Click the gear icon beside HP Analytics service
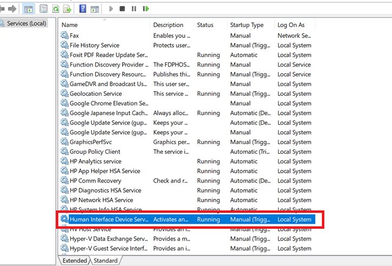 (x=65, y=161)
